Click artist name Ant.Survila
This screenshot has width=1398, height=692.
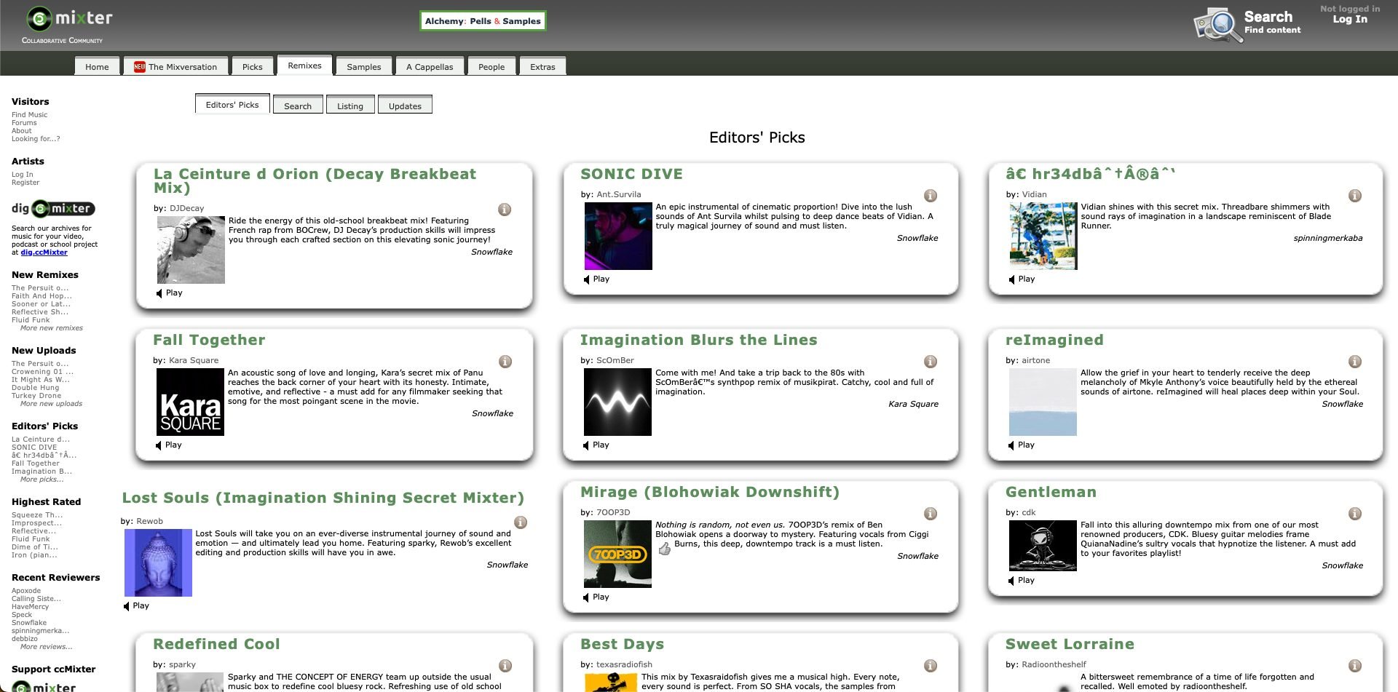[x=619, y=194]
